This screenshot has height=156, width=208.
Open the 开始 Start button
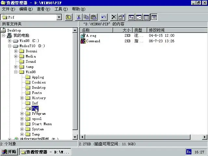[x=9, y=152]
